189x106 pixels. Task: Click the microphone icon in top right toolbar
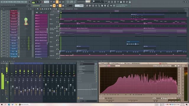[x=115, y=2]
